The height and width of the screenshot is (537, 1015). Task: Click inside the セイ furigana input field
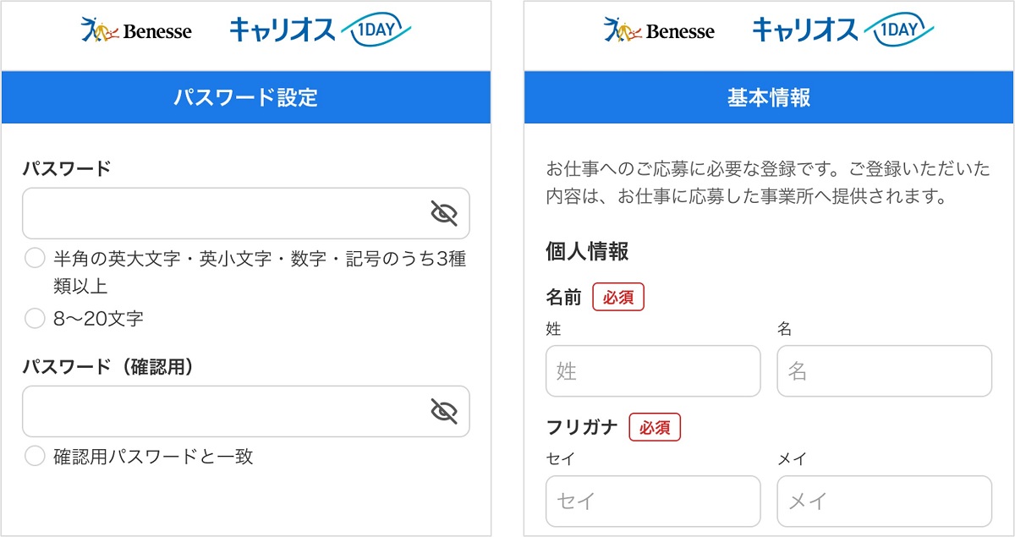652,501
